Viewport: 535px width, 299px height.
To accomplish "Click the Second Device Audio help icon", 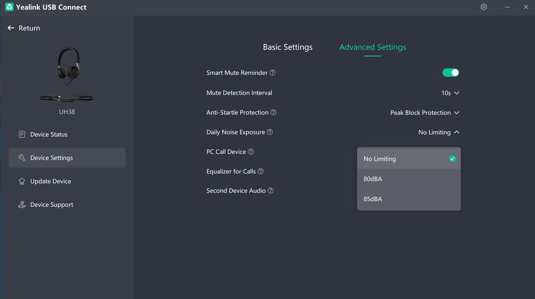I will (270, 191).
